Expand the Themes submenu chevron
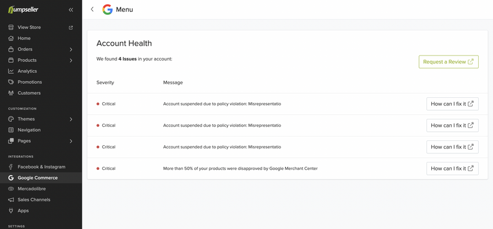Image resolution: width=493 pixels, height=229 pixels. [x=71, y=119]
